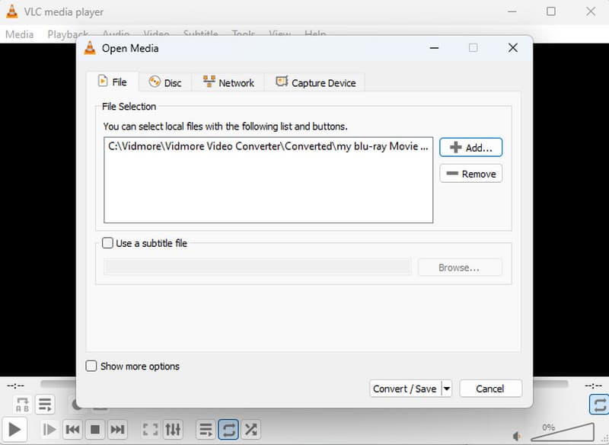Enable the Use a subtitle file checkbox
Viewport: 609px width, 445px height.
(x=107, y=243)
